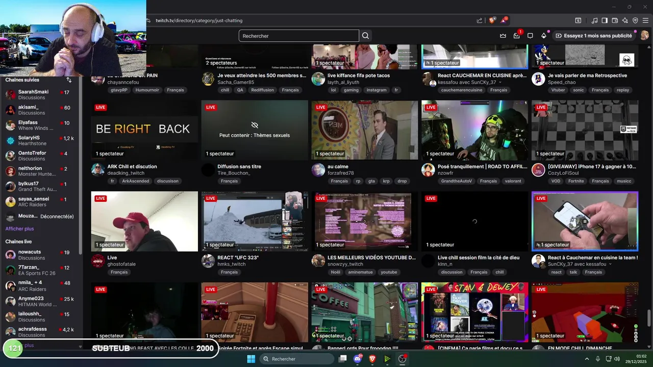653x367 pixels.
Task: Sort followed channels with the arrows icon
Action: [x=69, y=80]
